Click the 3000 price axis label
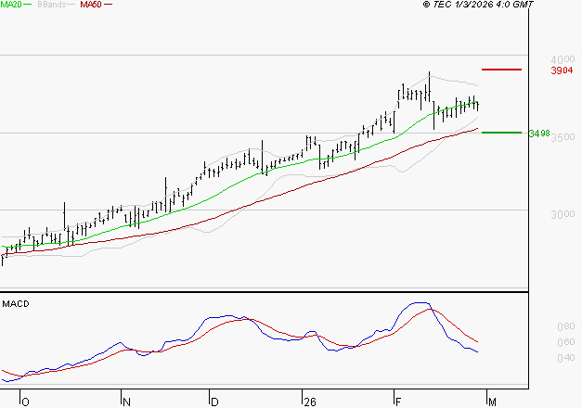Screen dimensions: 582x408 pos(563,214)
